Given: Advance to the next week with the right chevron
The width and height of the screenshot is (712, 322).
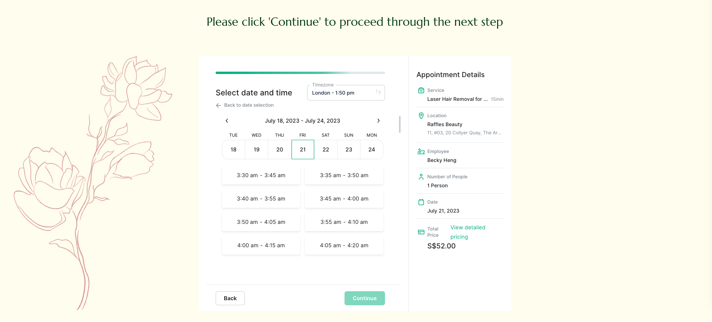Looking at the screenshot, I should [378, 121].
